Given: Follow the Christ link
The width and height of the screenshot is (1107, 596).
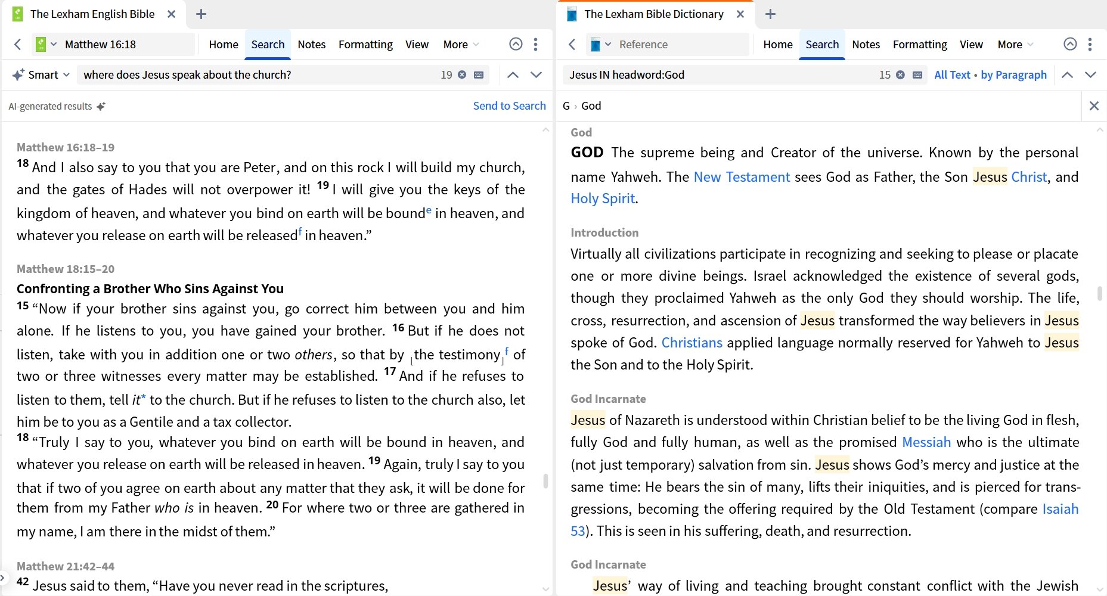Looking at the screenshot, I should click(x=1029, y=177).
